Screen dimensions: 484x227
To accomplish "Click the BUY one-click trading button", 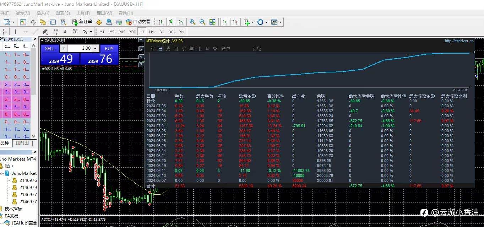I will [x=109, y=48].
